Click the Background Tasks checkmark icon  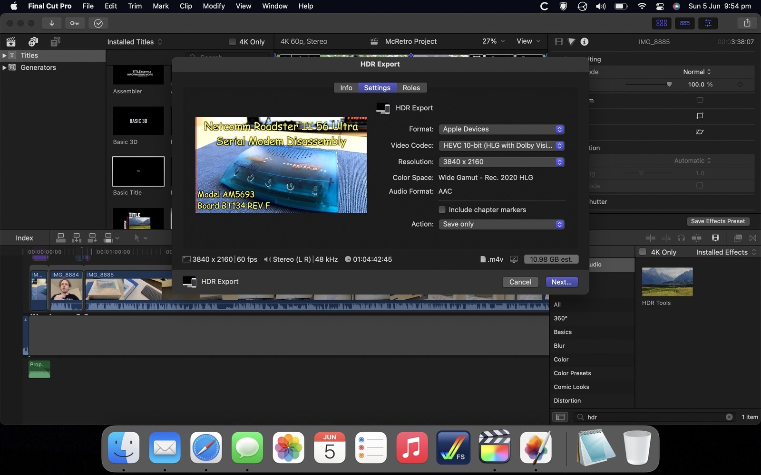tap(98, 23)
